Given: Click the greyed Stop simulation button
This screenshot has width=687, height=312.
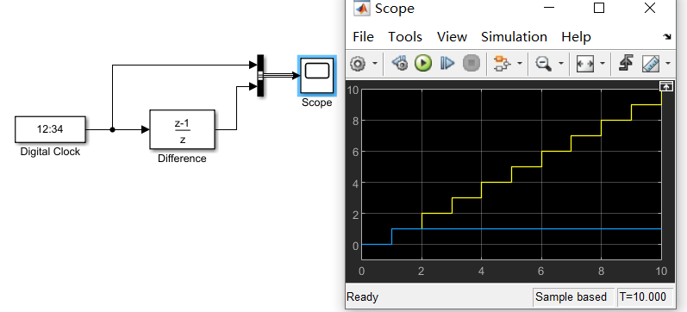Looking at the screenshot, I should click(471, 64).
